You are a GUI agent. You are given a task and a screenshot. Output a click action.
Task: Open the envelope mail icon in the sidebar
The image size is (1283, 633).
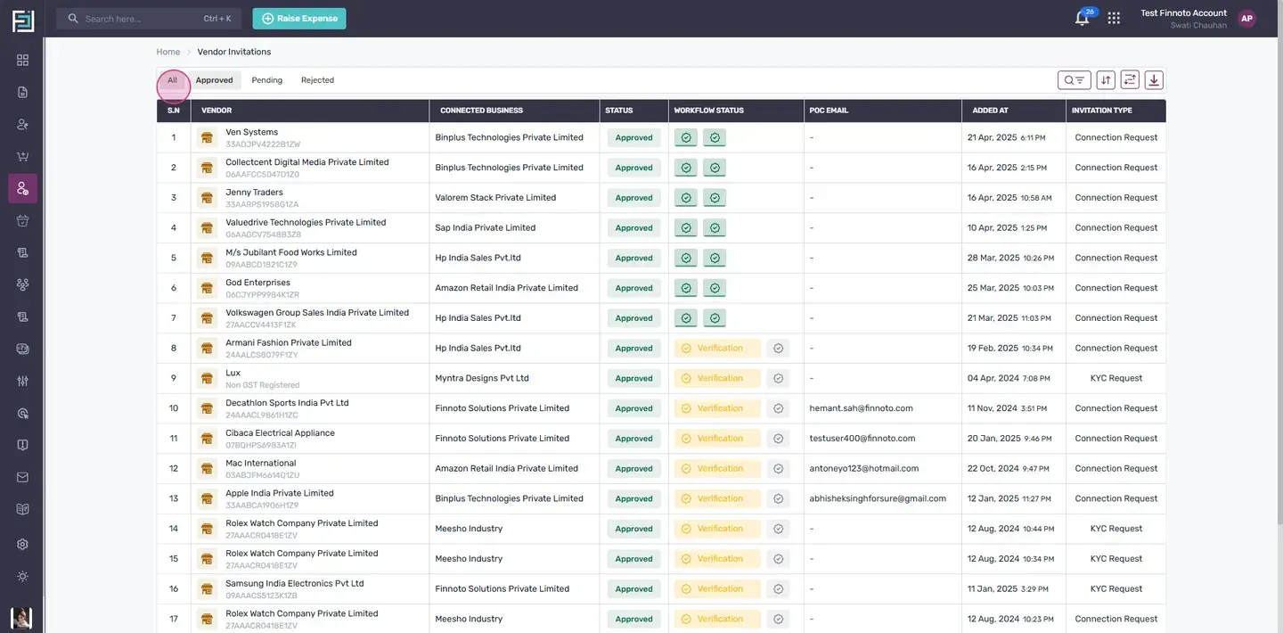coord(22,477)
